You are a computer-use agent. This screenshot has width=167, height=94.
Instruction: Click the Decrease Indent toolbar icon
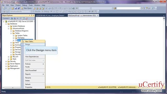[90, 11]
